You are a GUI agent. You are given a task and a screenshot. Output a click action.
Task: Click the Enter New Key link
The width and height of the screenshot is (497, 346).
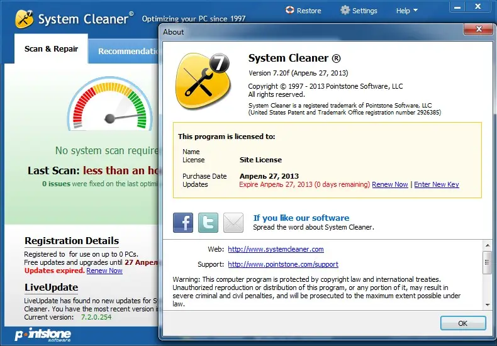pos(437,184)
